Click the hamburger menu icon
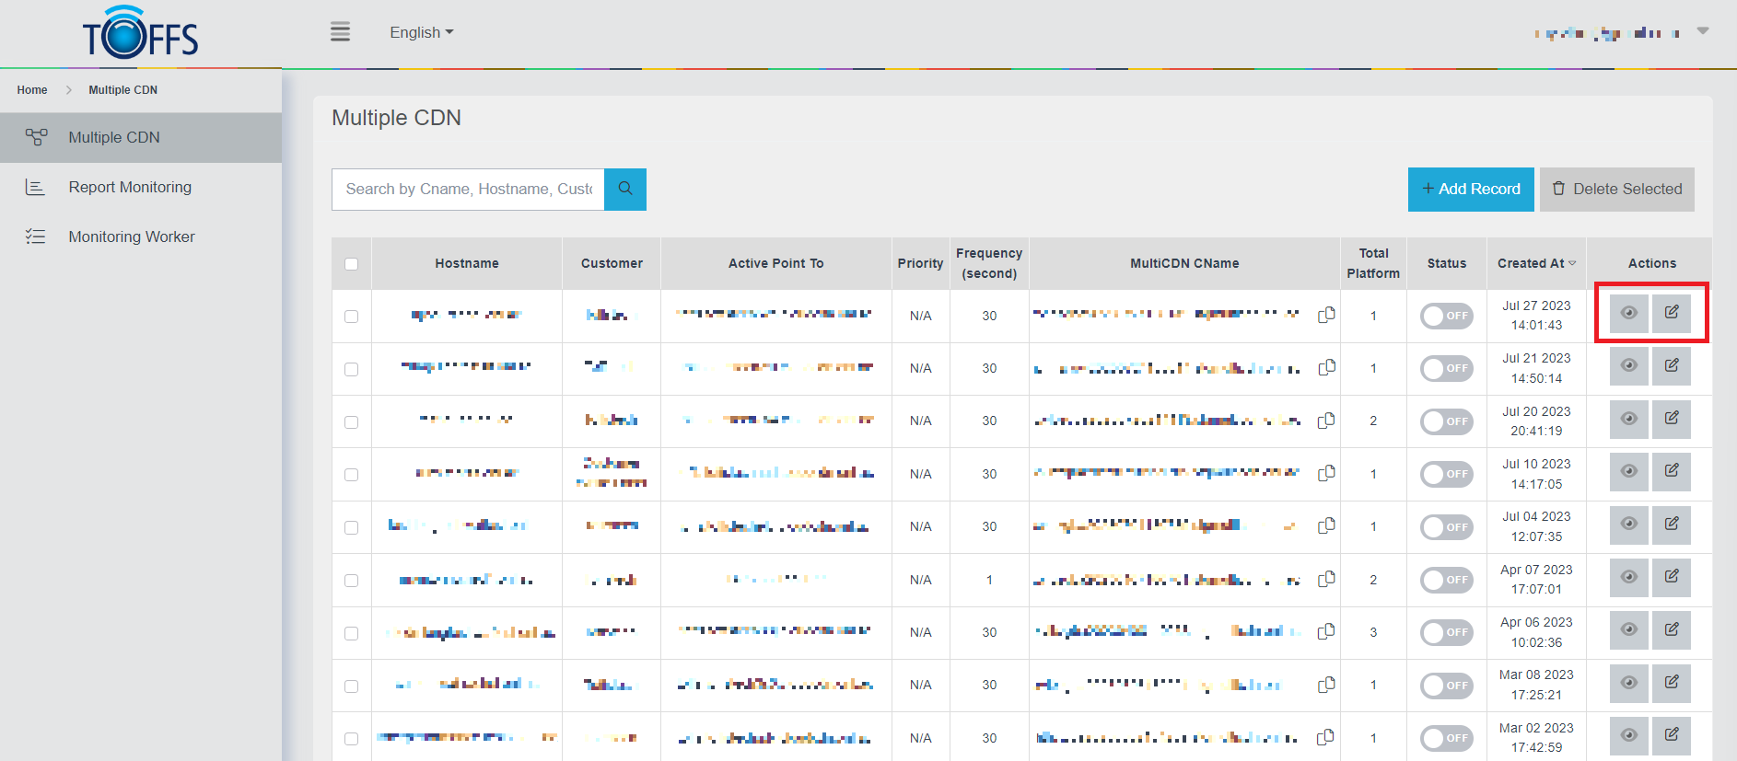 pos(340,32)
